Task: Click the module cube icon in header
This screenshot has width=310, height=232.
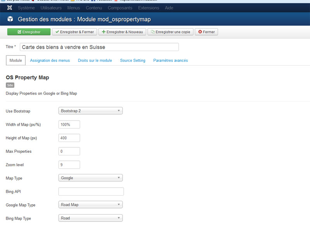Action: [x=10, y=19]
